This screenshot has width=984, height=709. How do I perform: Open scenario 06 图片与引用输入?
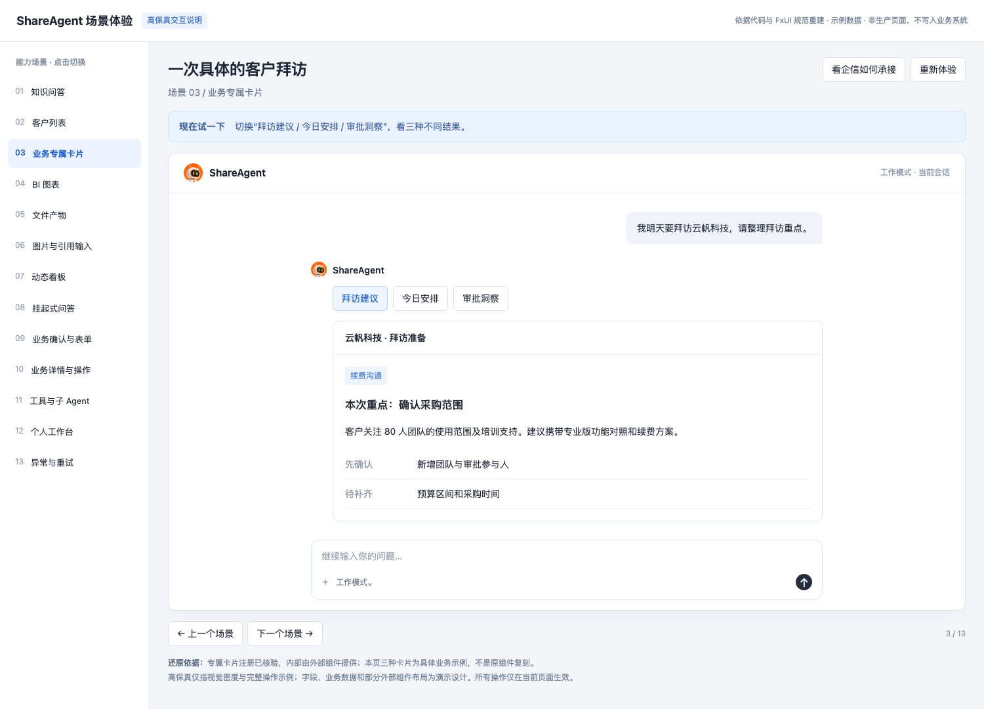pyautogui.click(x=74, y=246)
